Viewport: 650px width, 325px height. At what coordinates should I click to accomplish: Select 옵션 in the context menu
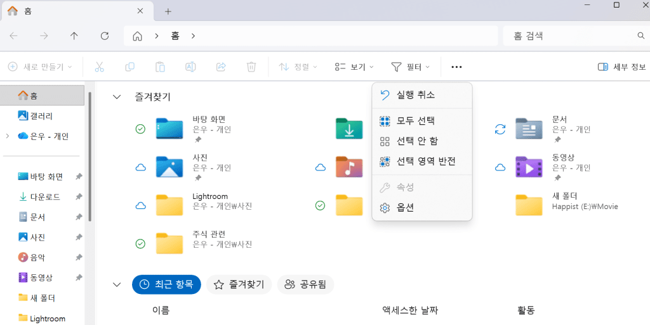[x=405, y=208]
